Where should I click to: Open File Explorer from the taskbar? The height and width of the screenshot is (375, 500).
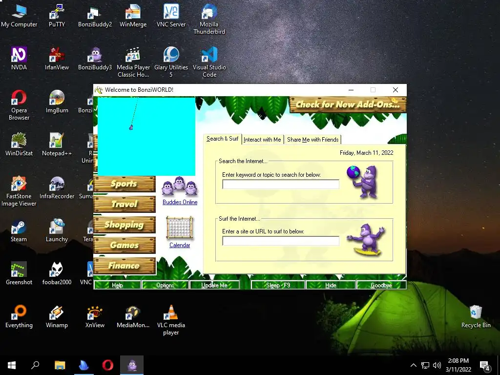(60, 365)
